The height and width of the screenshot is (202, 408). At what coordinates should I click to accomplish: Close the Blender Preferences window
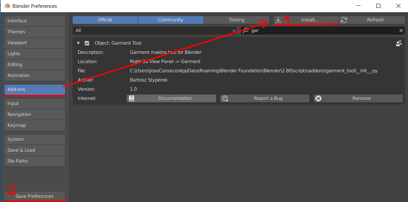(398, 6)
